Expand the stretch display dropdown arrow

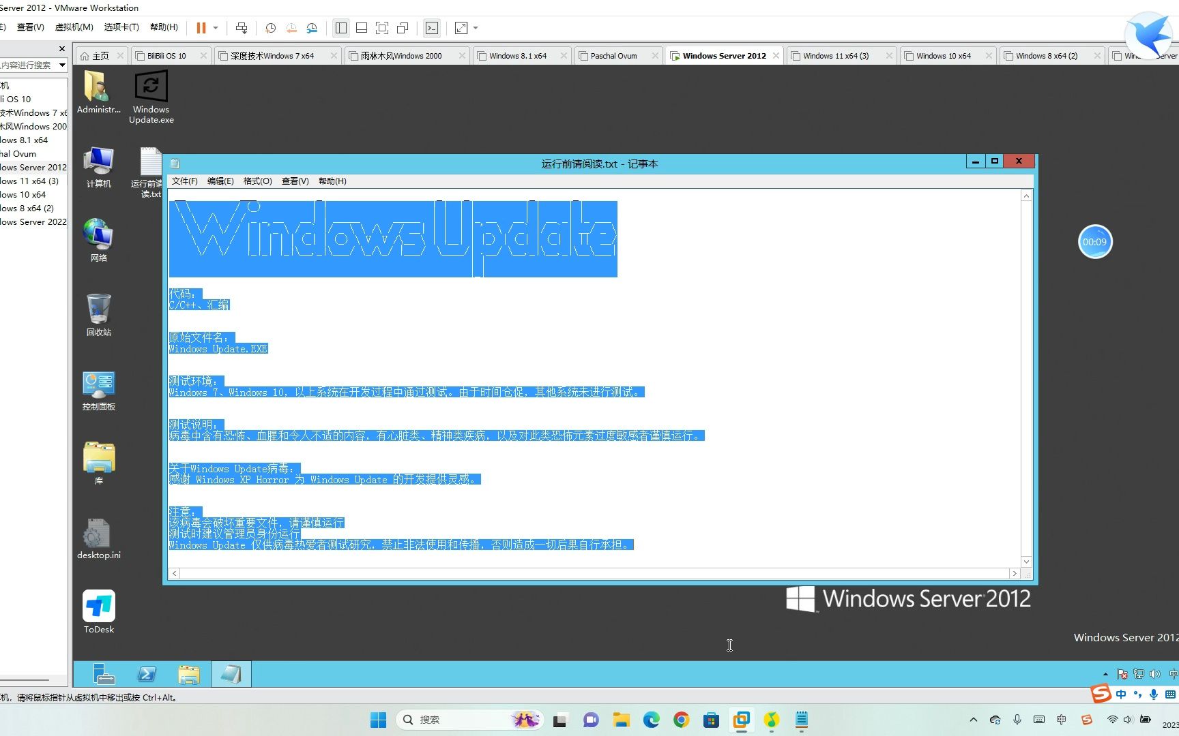pos(476,28)
